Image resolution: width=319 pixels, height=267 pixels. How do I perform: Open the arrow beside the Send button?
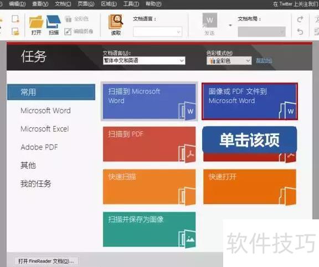230,25
